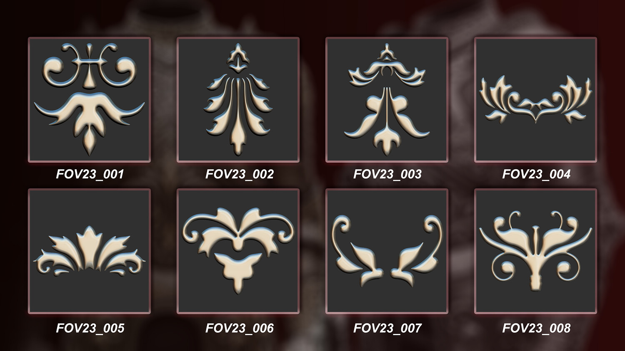
Task: Select the FOV23_006 ornament thumbnail
Action: click(x=238, y=251)
